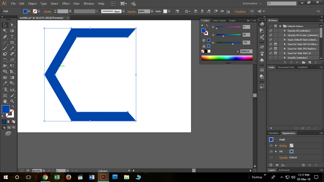The height and width of the screenshot is (182, 324).
Task: Toggle checkmark for Save For Web JPG Medium
Action: point(271,49)
